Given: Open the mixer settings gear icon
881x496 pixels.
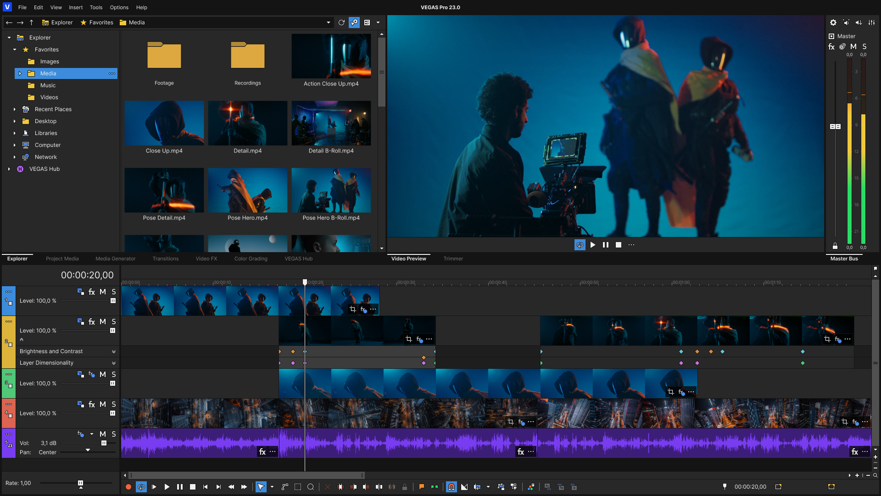Looking at the screenshot, I should pyautogui.click(x=833, y=22).
